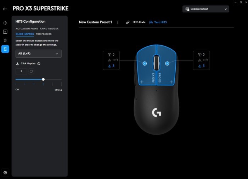Screen dimensions: 248x179
Task: Click haptics icon in left info box
Action: pyautogui.click(x=109, y=66)
